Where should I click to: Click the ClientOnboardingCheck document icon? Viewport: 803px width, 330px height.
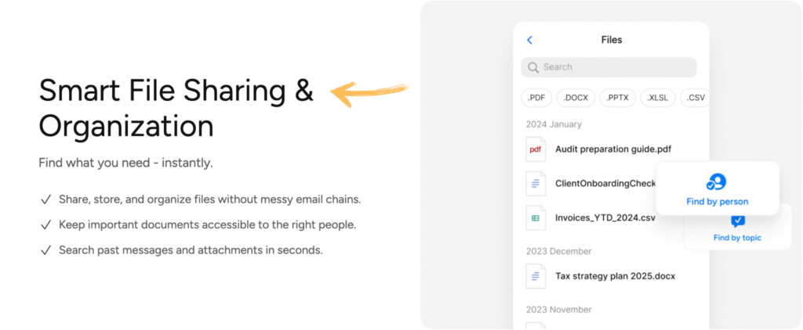536,184
